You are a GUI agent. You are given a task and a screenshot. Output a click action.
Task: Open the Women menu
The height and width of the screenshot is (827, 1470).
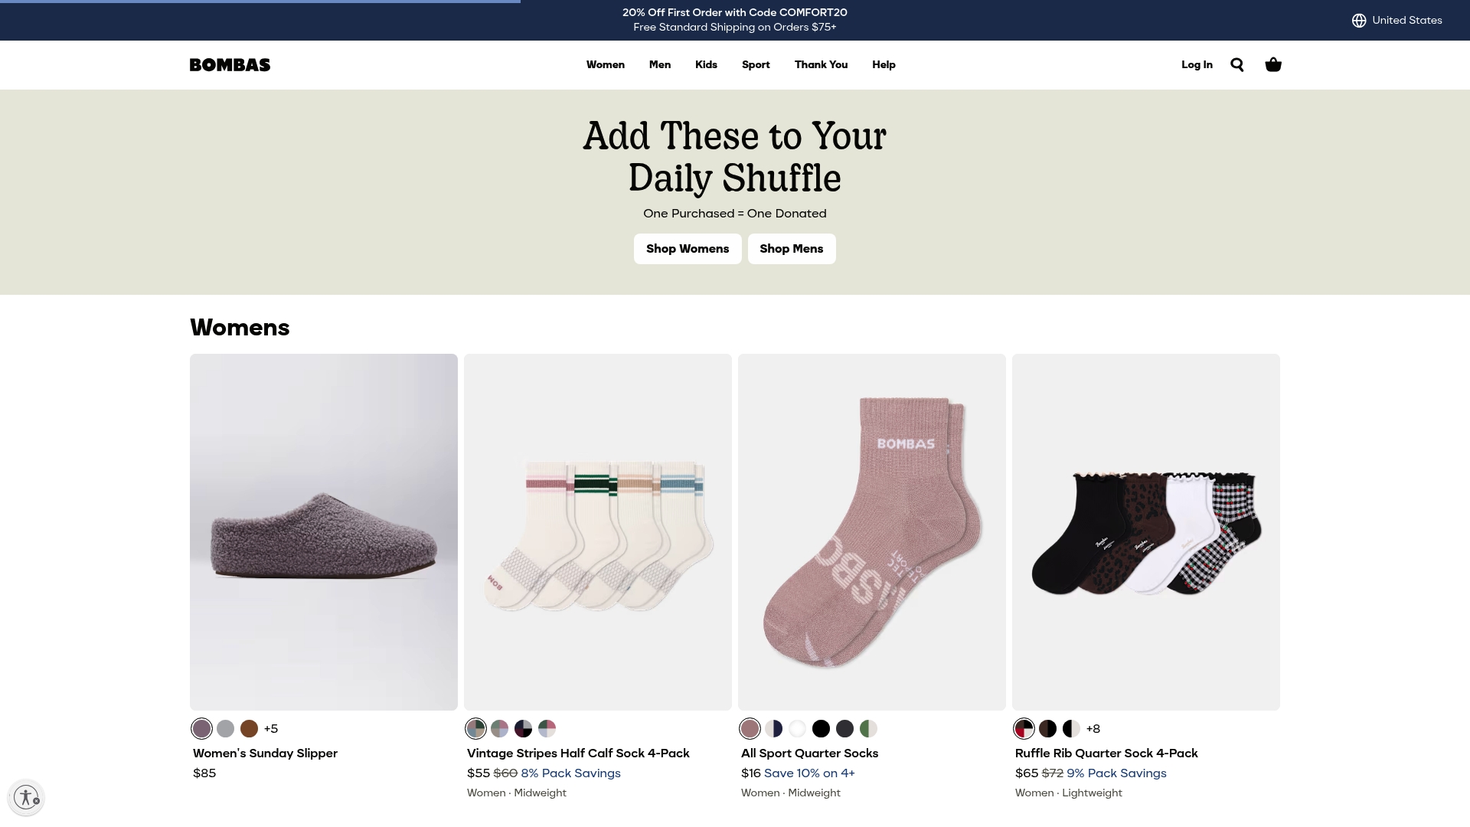606,64
